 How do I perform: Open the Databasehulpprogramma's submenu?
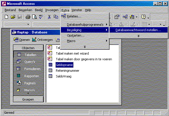click(x=85, y=25)
